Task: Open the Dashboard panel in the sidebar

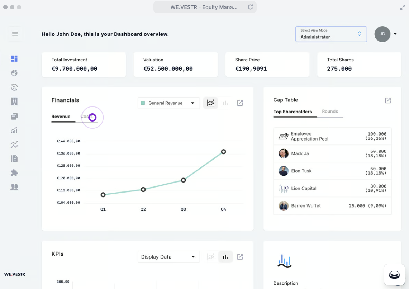Action: click(x=14, y=58)
